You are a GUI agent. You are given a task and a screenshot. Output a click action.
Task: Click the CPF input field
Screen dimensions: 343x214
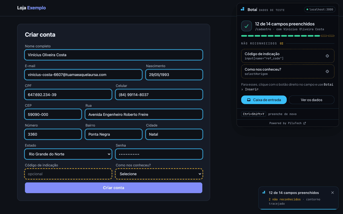(68, 95)
